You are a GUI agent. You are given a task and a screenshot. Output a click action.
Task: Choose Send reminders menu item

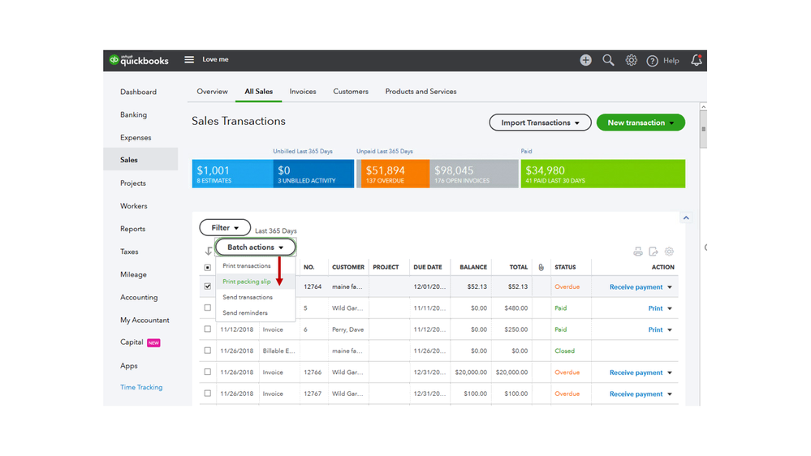(245, 312)
